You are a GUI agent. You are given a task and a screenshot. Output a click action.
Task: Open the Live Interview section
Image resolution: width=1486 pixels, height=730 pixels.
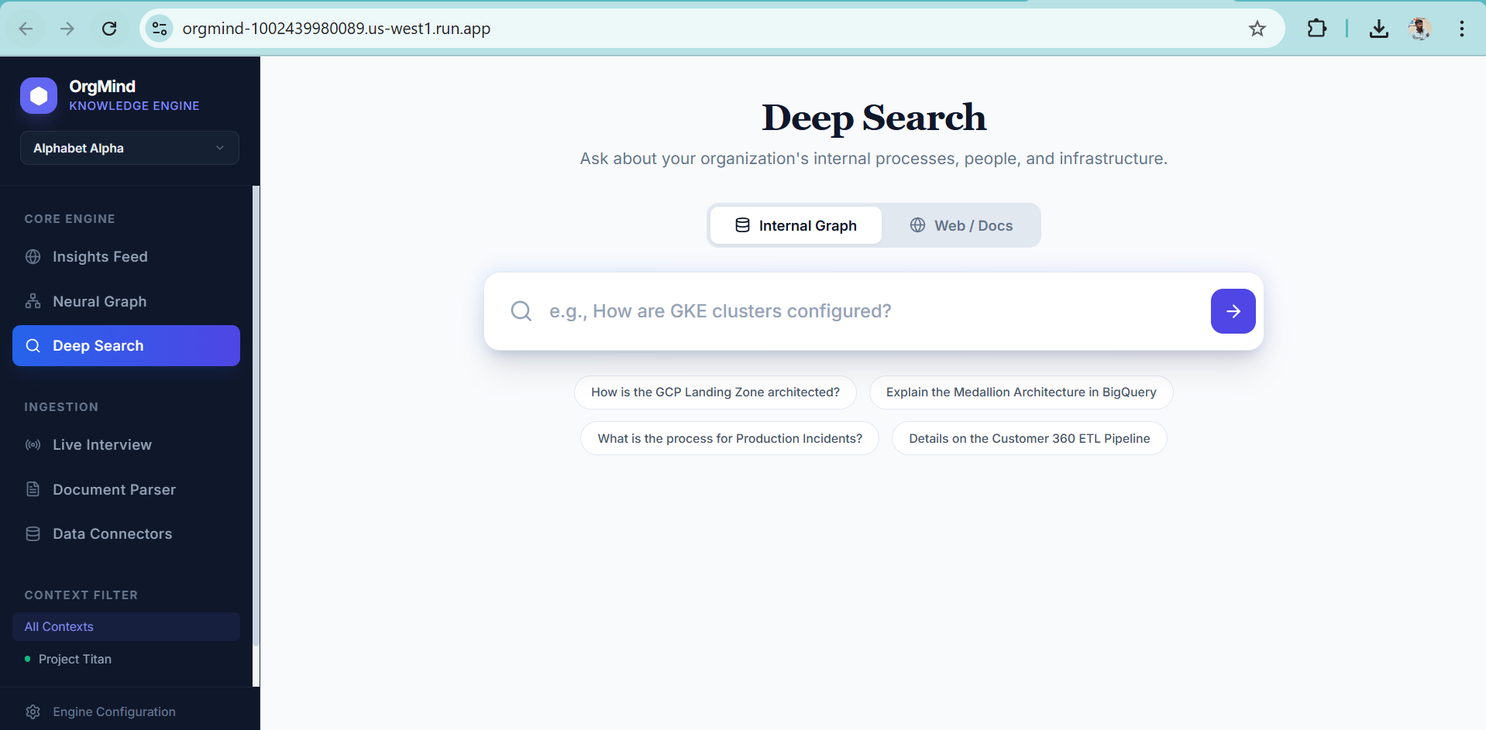pos(126,444)
